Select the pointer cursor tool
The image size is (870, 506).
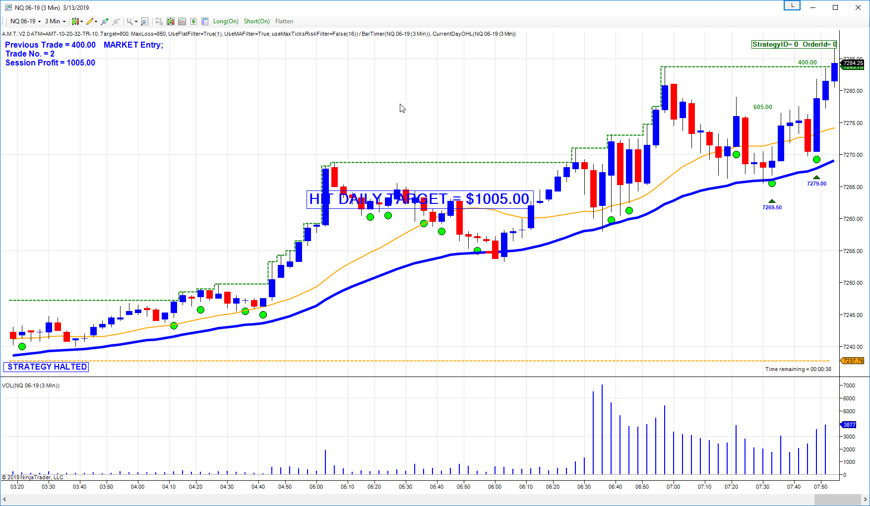129,21
